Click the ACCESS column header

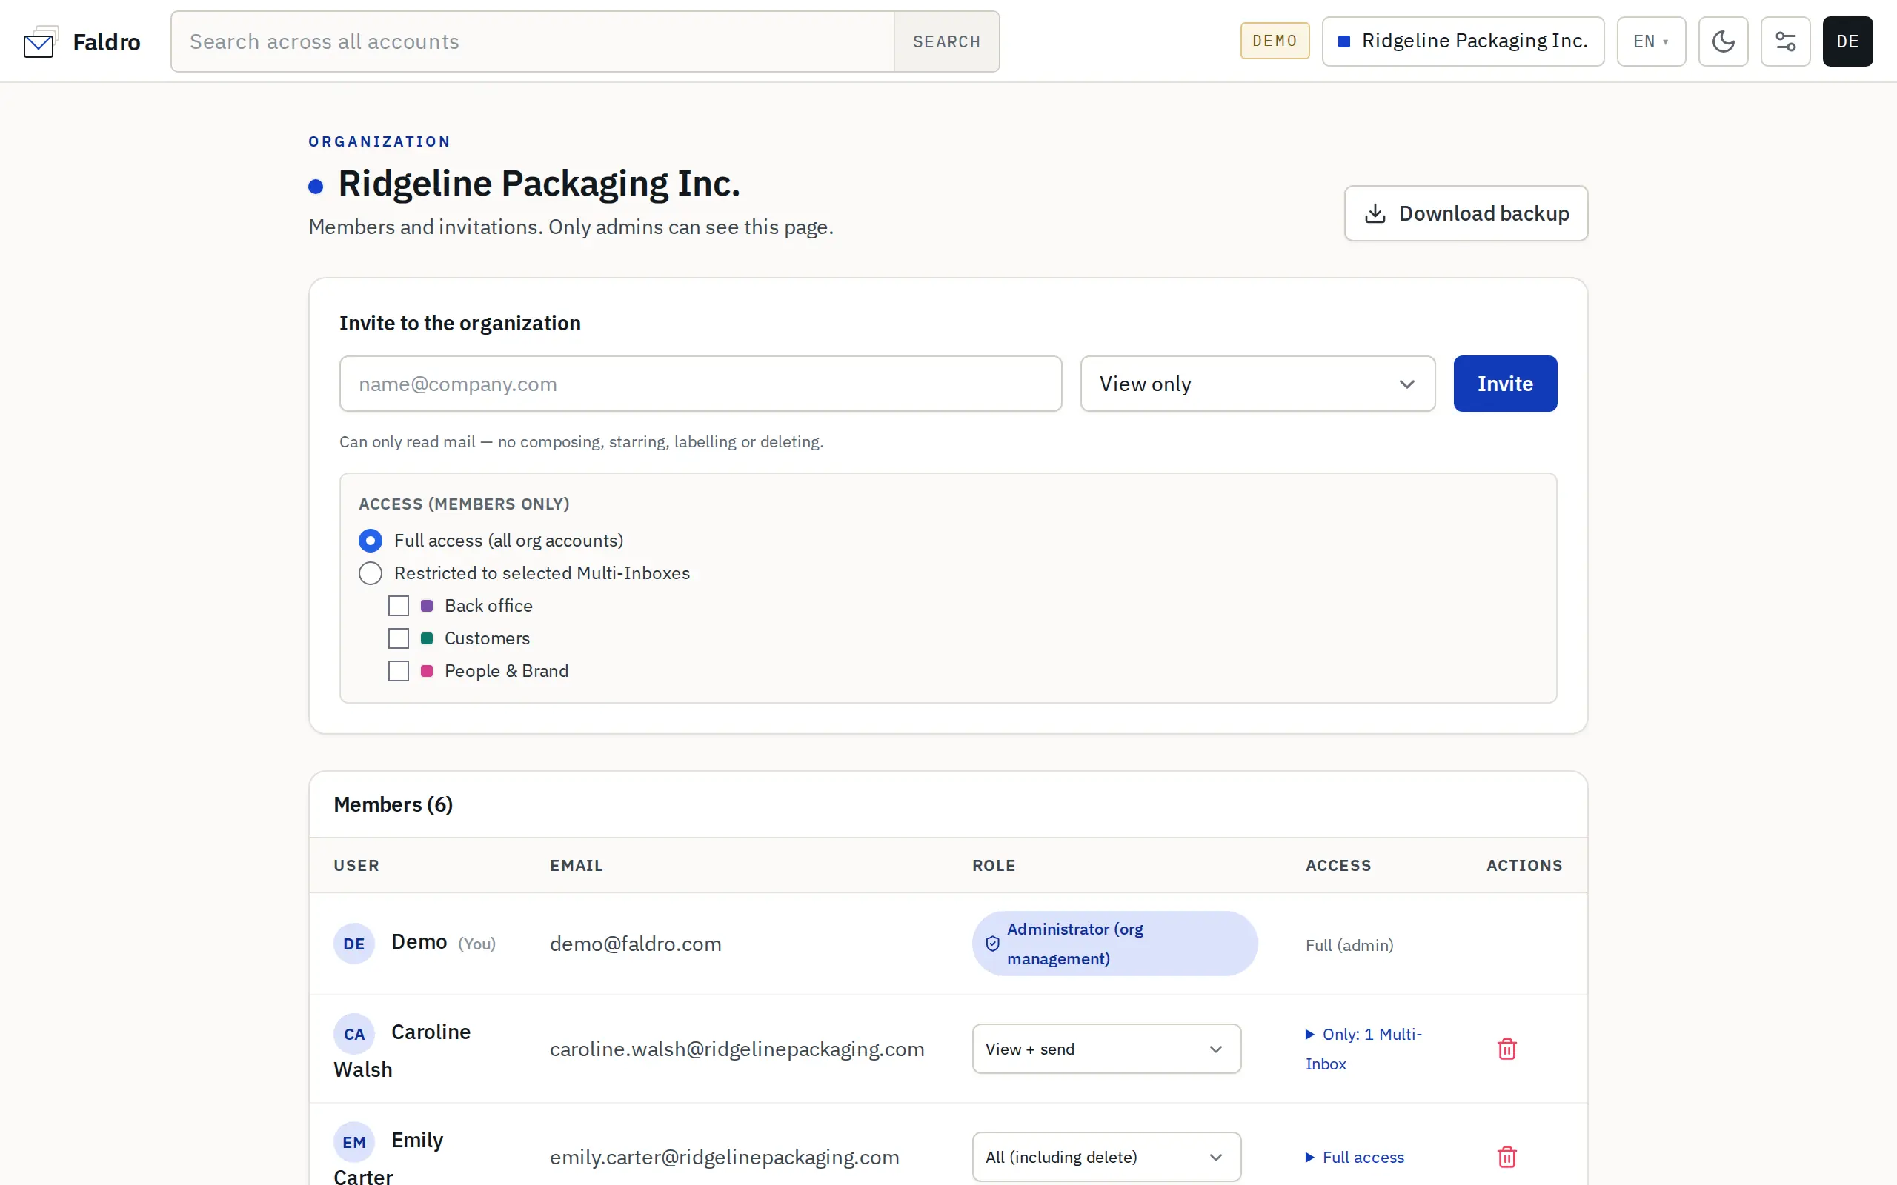(x=1338, y=866)
